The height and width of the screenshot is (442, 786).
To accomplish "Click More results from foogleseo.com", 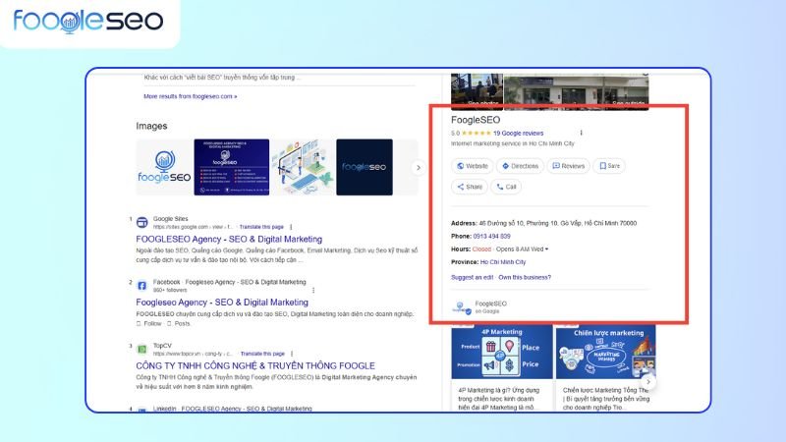I will point(190,96).
